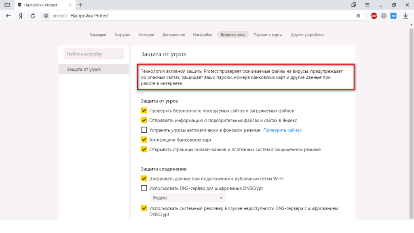
Task: Go to Настройки tab
Action: click(x=203, y=35)
